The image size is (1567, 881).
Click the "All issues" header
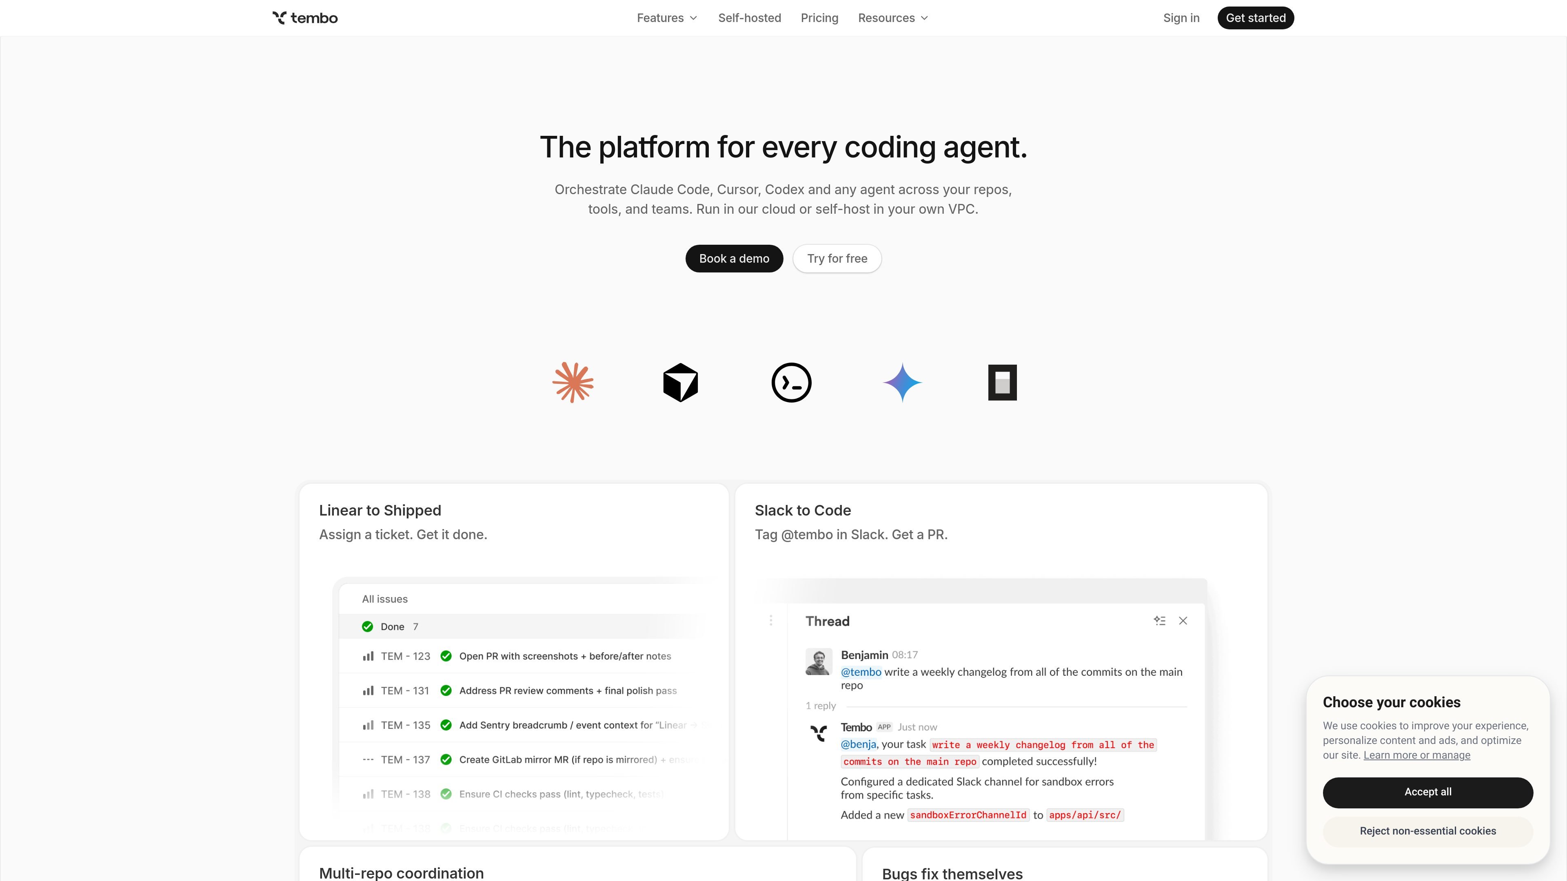click(385, 599)
